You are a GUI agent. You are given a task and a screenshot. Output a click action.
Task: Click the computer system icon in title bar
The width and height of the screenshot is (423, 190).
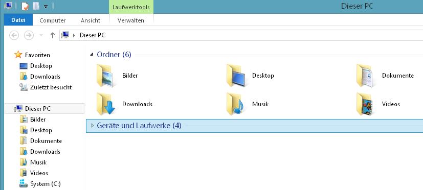pyautogui.click(x=8, y=6)
